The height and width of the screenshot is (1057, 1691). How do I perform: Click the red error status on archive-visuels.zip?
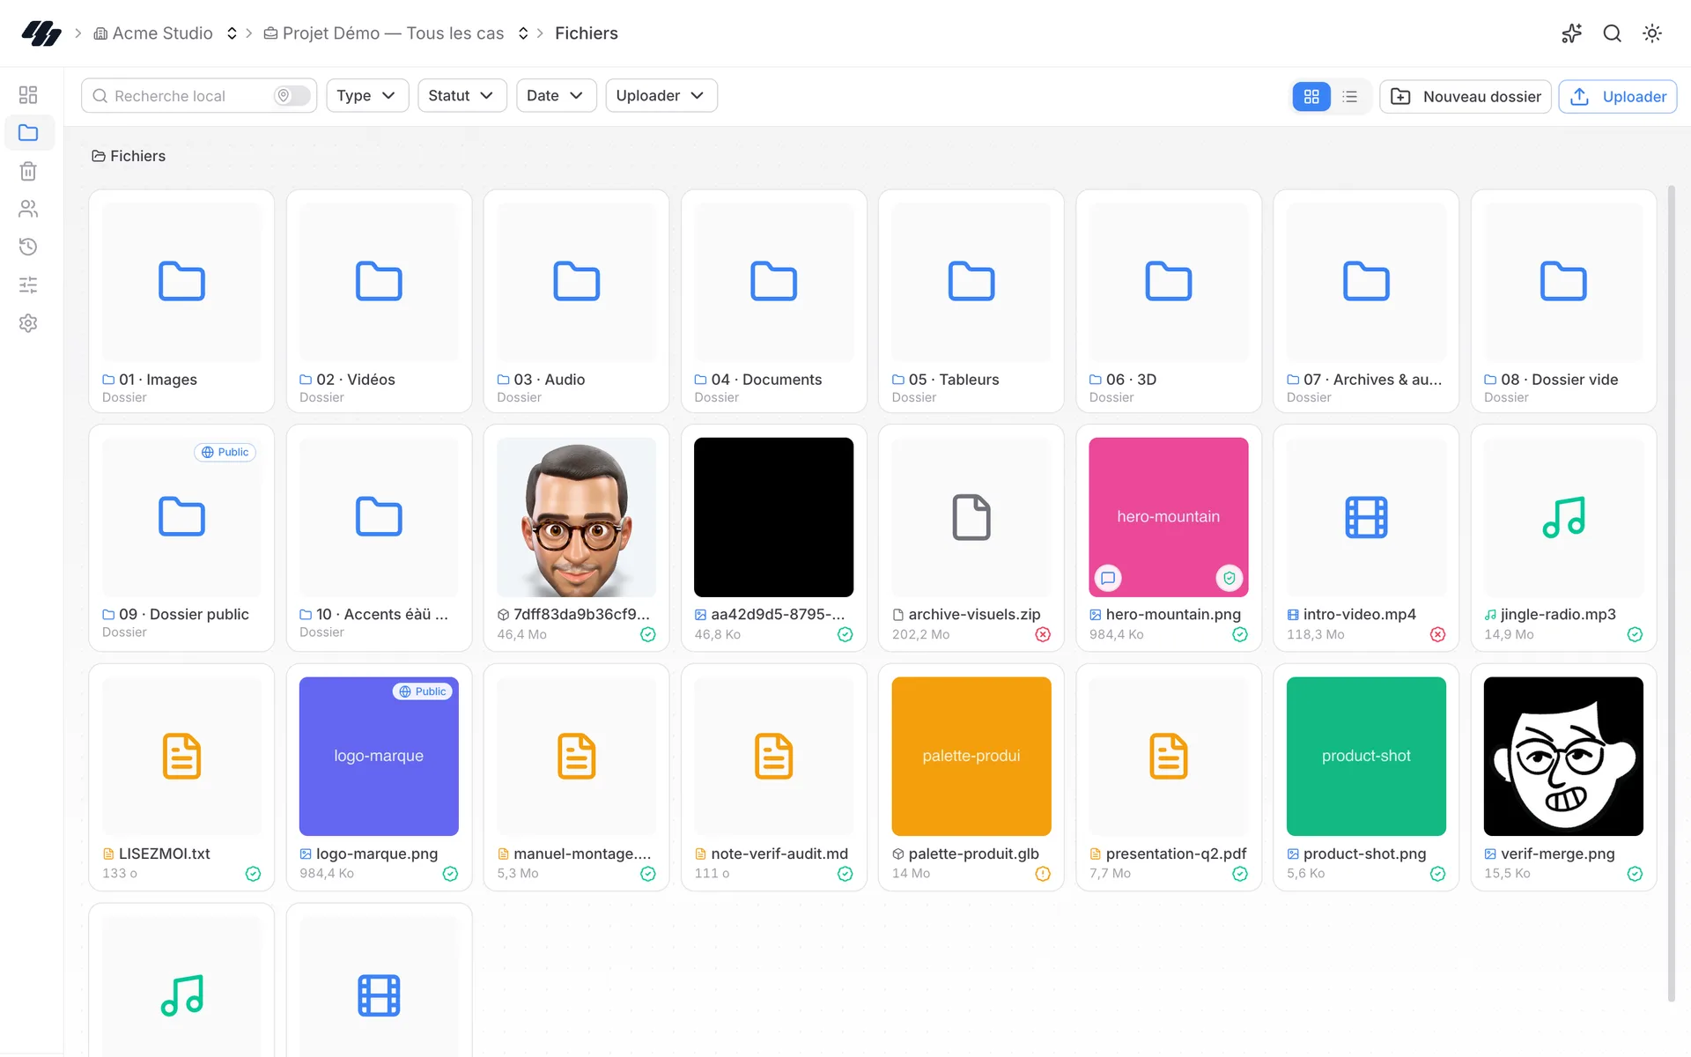(1043, 634)
